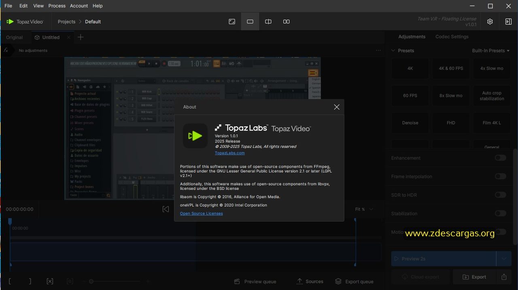This screenshot has height=290, width=518.
Task: Switch to Codec Settings tab
Action: 452,36
